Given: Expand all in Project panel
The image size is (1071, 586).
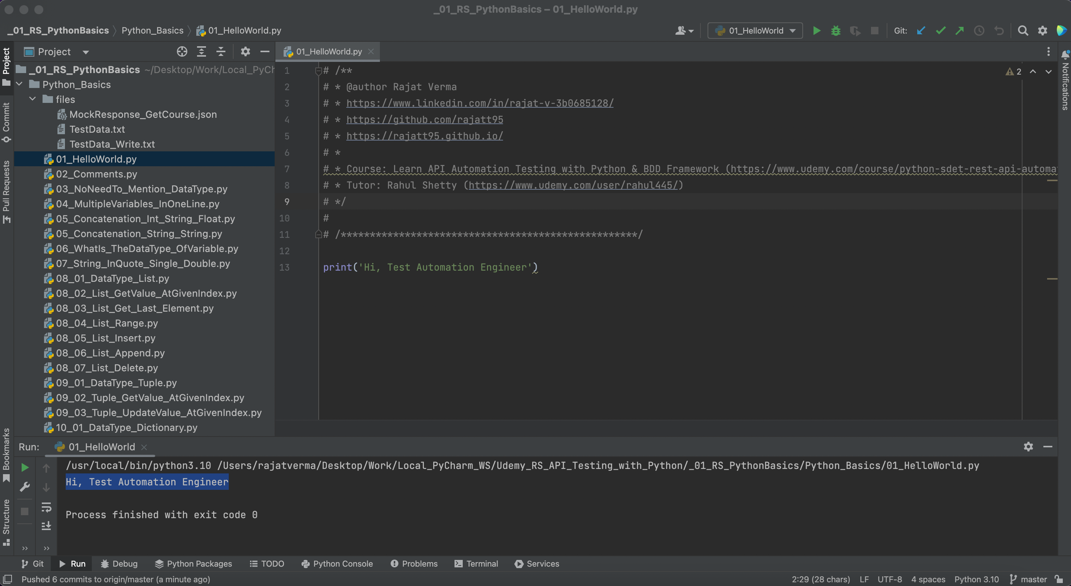Looking at the screenshot, I should 201,51.
